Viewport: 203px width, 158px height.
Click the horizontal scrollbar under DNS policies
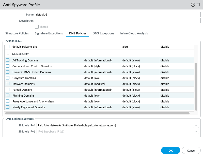pos(97,113)
